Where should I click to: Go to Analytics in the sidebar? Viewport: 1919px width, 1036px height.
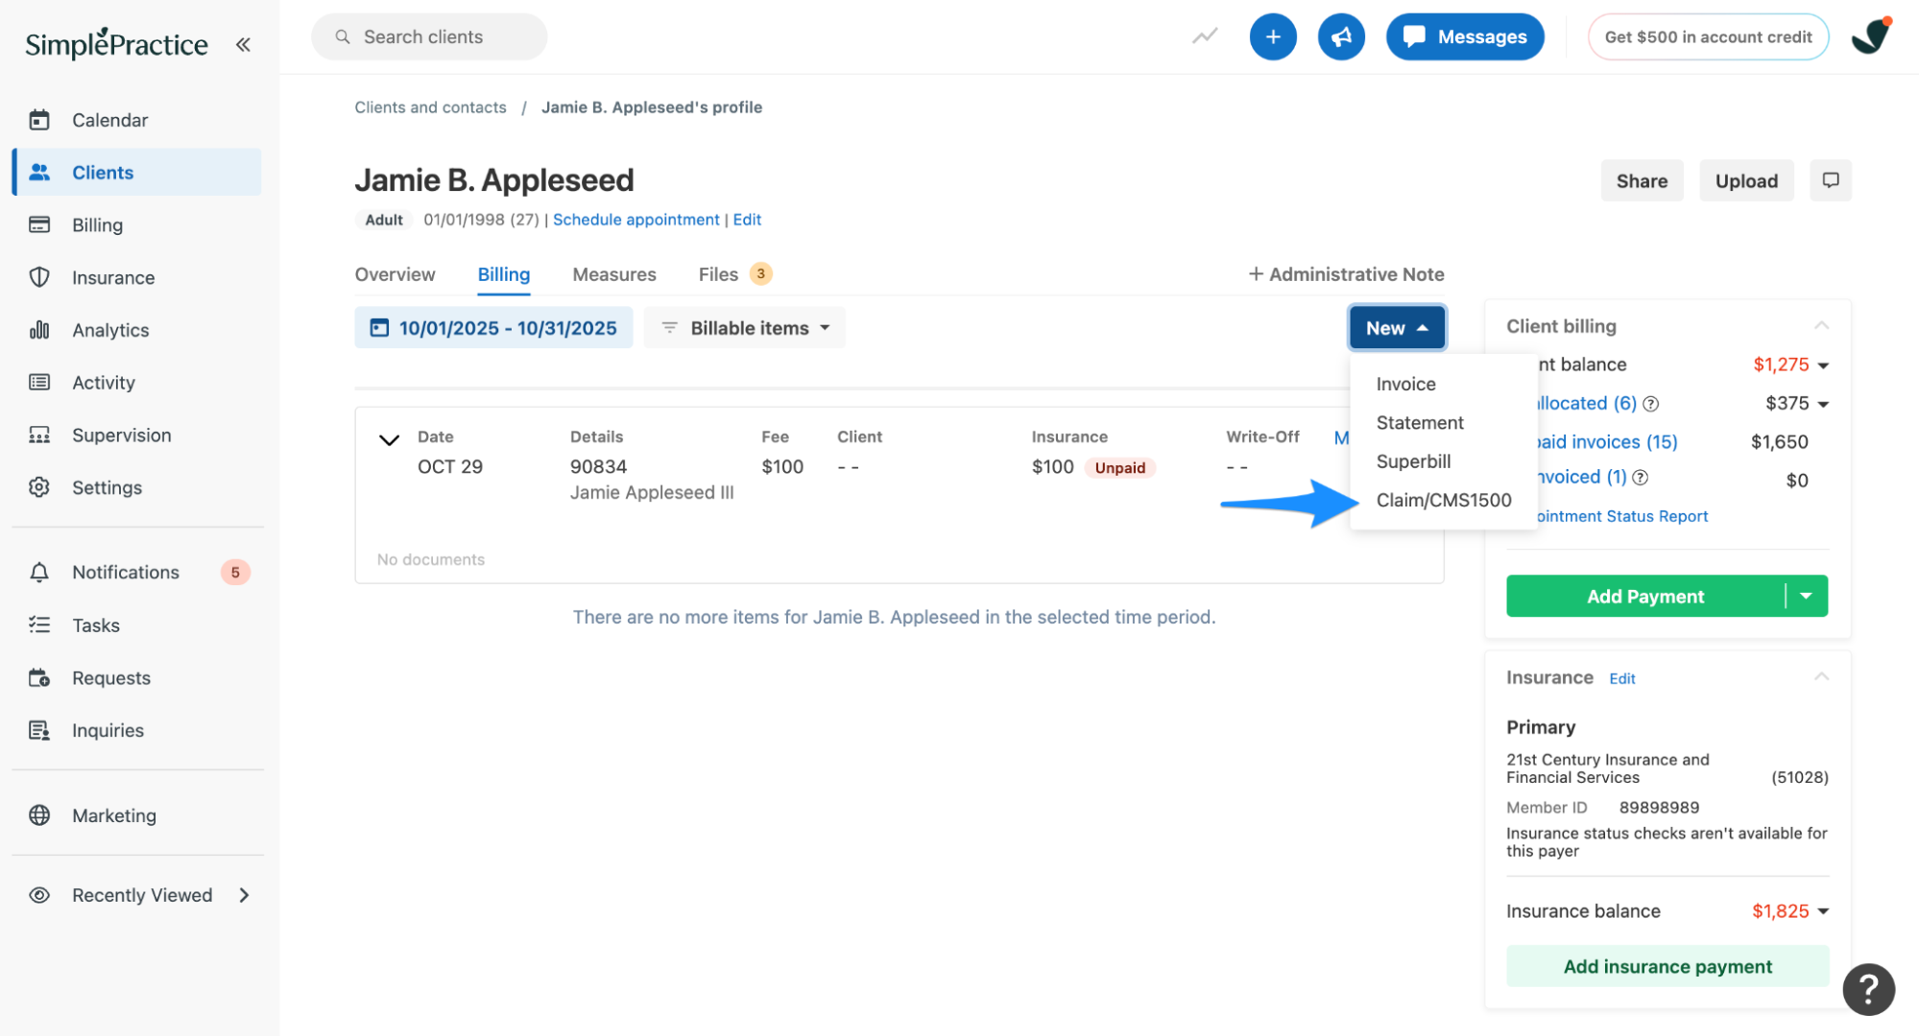[110, 330]
